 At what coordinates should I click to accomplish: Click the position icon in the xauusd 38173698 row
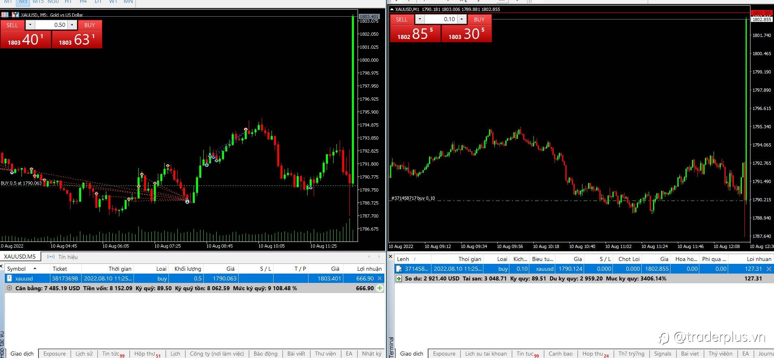[x=10, y=278]
